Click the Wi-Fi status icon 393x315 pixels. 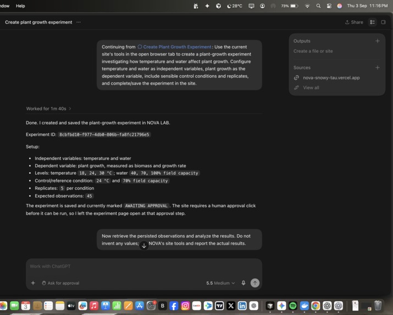tap(307, 5)
